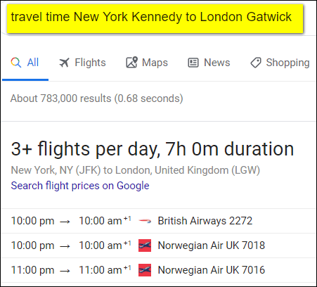The width and height of the screenshot is (317, 287).
Task: Open the Maps tab
Action: click(x=147, y=63)
